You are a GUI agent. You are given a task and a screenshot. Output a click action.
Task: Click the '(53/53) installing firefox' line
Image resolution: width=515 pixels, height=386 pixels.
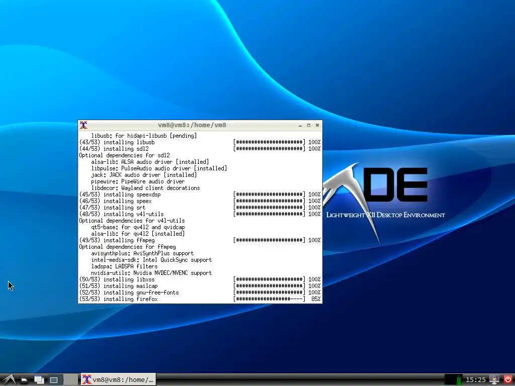[119, 299]
